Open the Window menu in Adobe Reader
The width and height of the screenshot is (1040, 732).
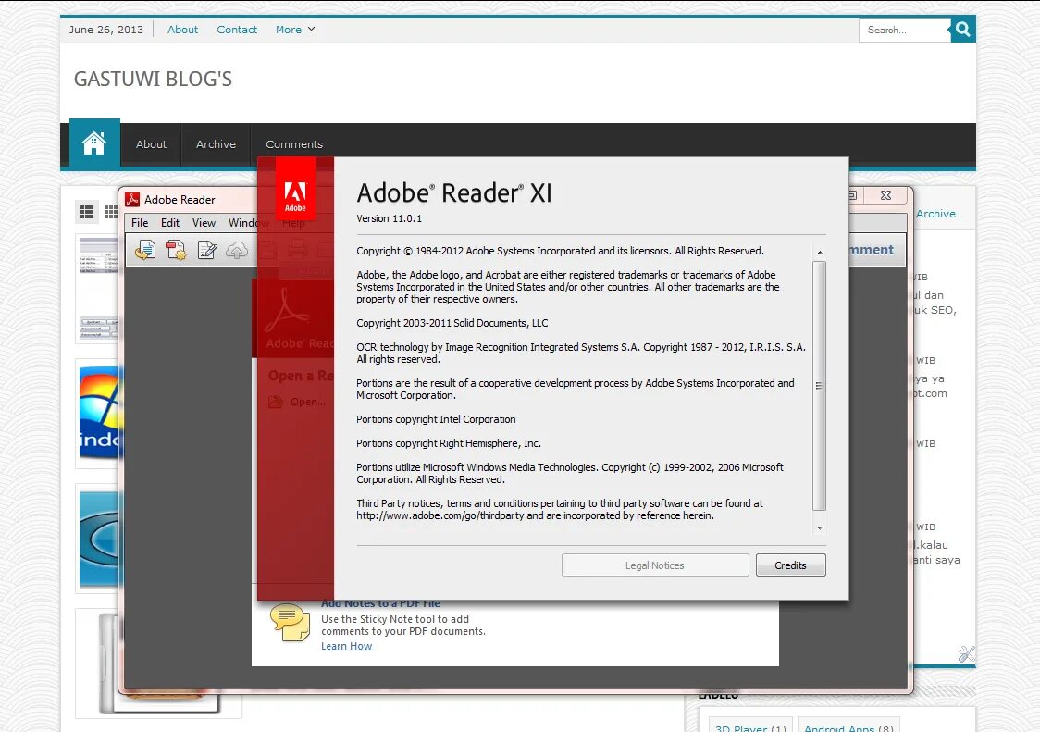[x=247, y=223]
